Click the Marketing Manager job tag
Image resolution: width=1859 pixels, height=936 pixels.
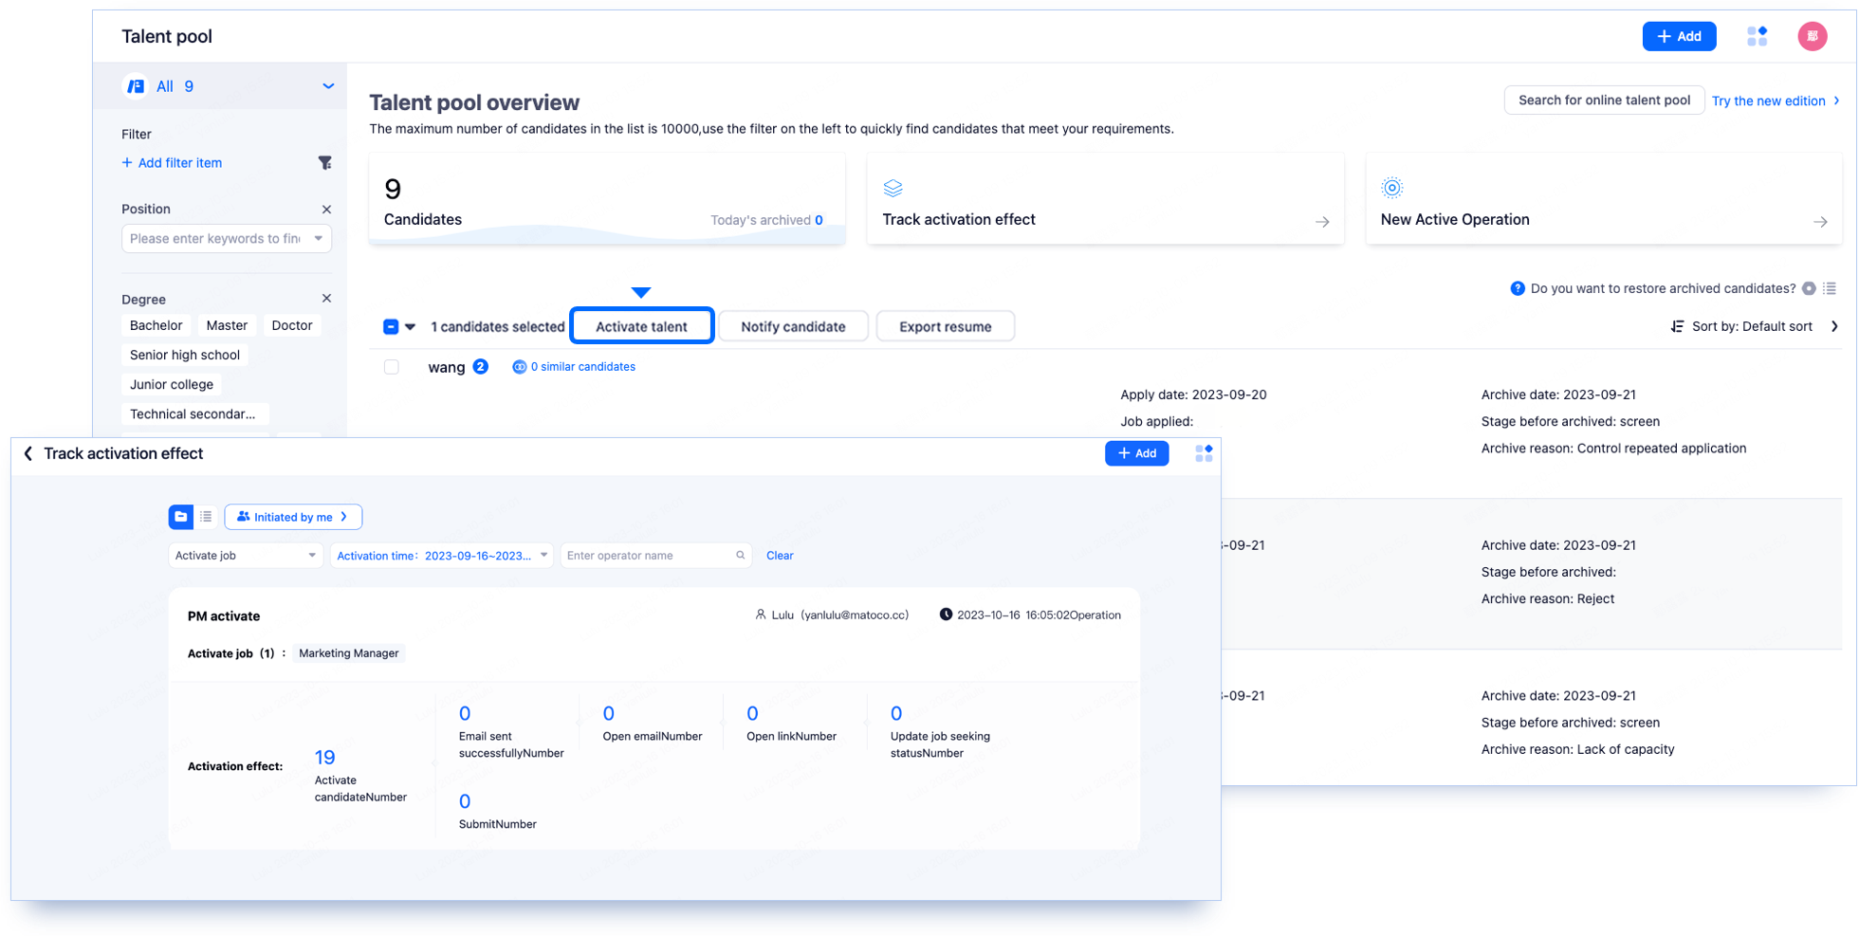349,653
